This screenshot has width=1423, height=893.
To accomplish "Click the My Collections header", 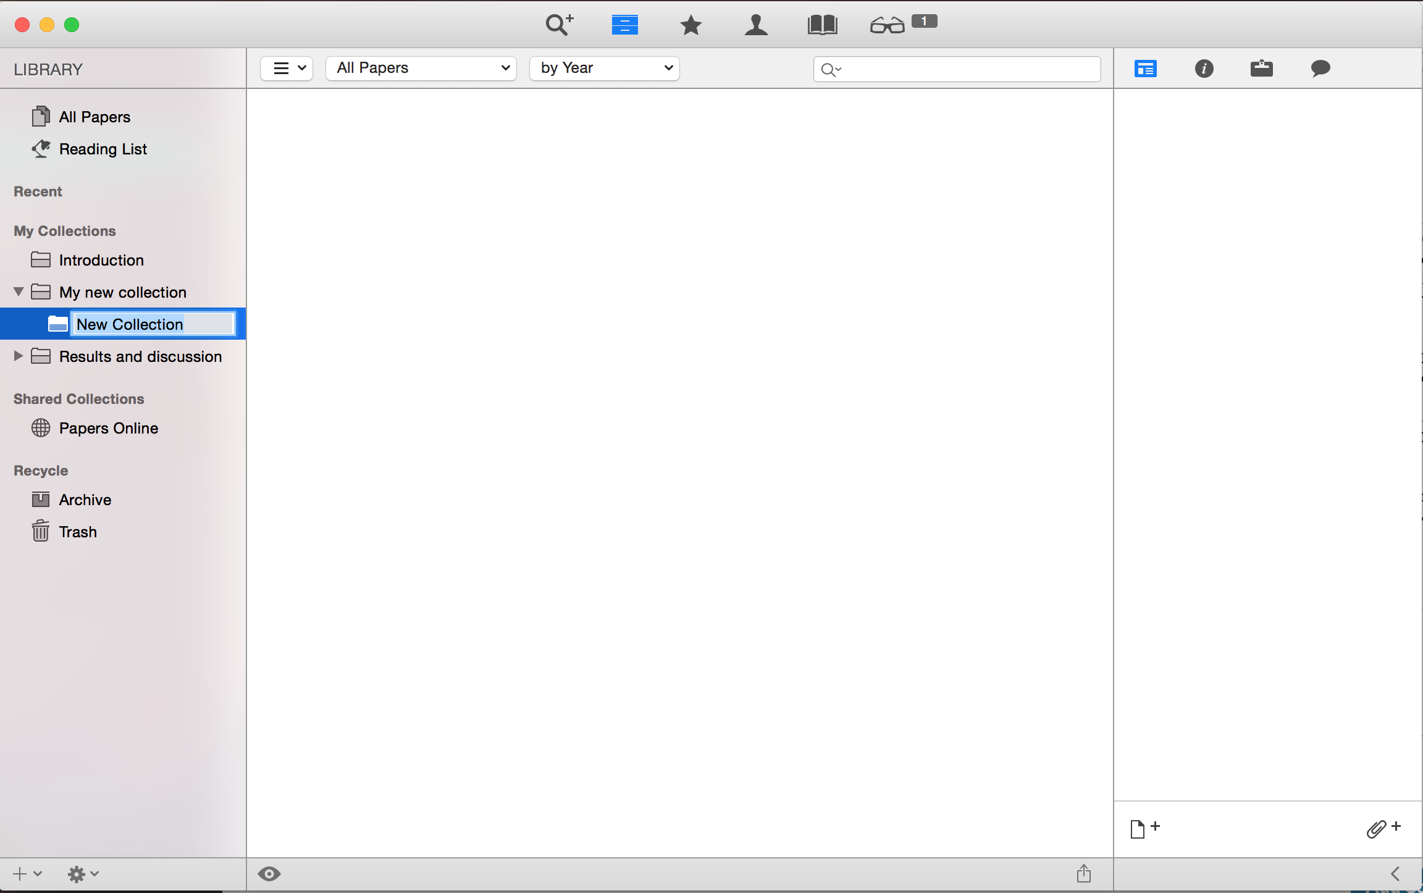I will pyautogui.click(x=65, y=231).
